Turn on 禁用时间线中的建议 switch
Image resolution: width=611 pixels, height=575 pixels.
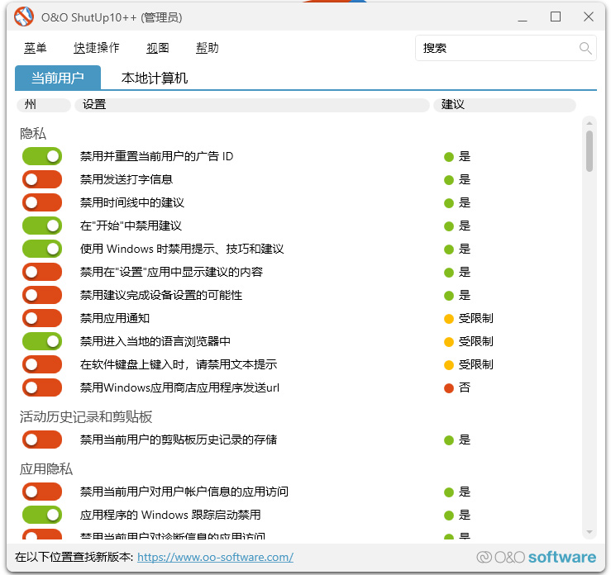point(42,203)
